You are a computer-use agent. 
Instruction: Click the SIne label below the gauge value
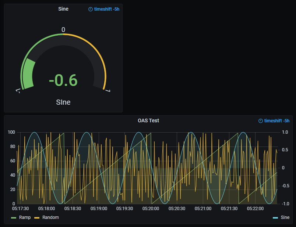point(63,102)
